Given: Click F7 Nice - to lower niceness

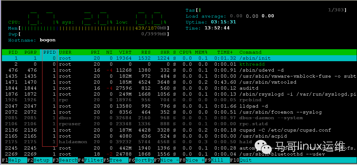Looking at the screenshot, I should [167, 160].
